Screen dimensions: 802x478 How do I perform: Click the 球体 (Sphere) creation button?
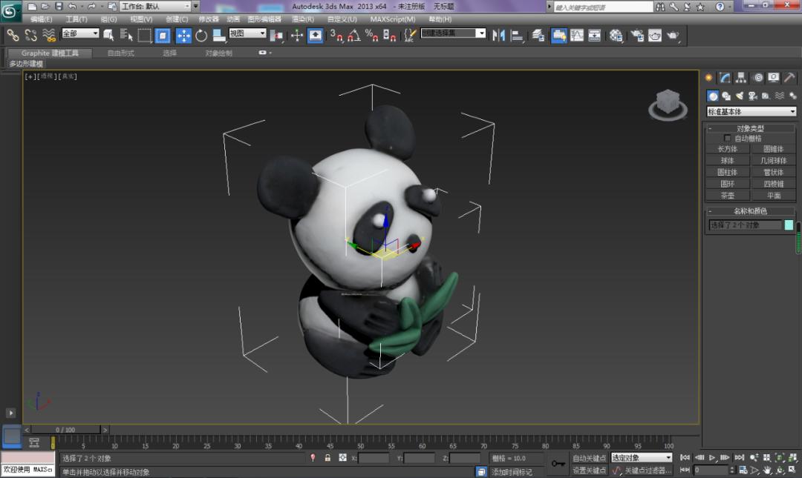728,160
